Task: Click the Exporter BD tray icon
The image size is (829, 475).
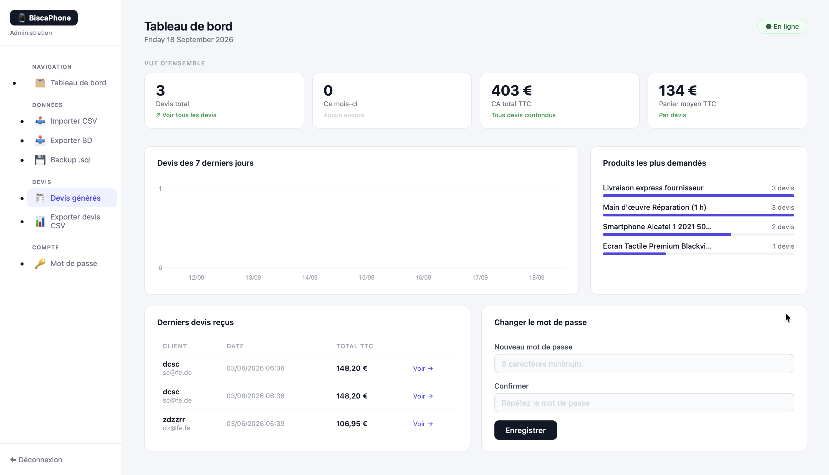Action: pos(40,140)
